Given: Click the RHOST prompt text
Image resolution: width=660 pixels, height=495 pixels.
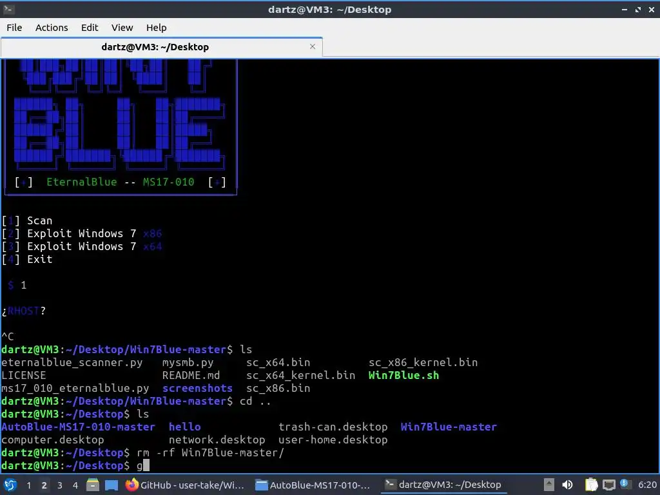Looking at the screenshot, I should coord(24,311).
